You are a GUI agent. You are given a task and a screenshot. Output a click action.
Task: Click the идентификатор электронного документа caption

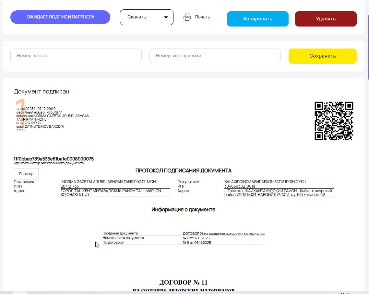(x=49, y=163)
